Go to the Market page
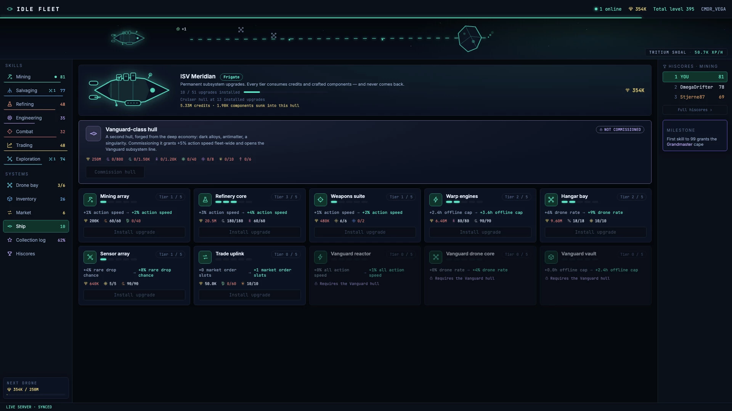Screen dimensions: 732x411 [36, 213]
